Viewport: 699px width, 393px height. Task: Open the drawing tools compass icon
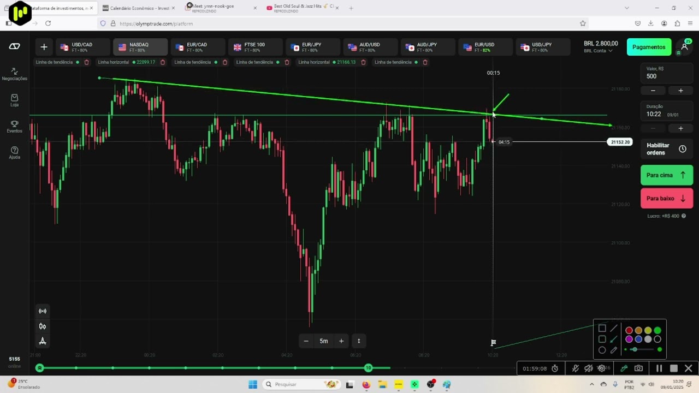tap(43, 341)
